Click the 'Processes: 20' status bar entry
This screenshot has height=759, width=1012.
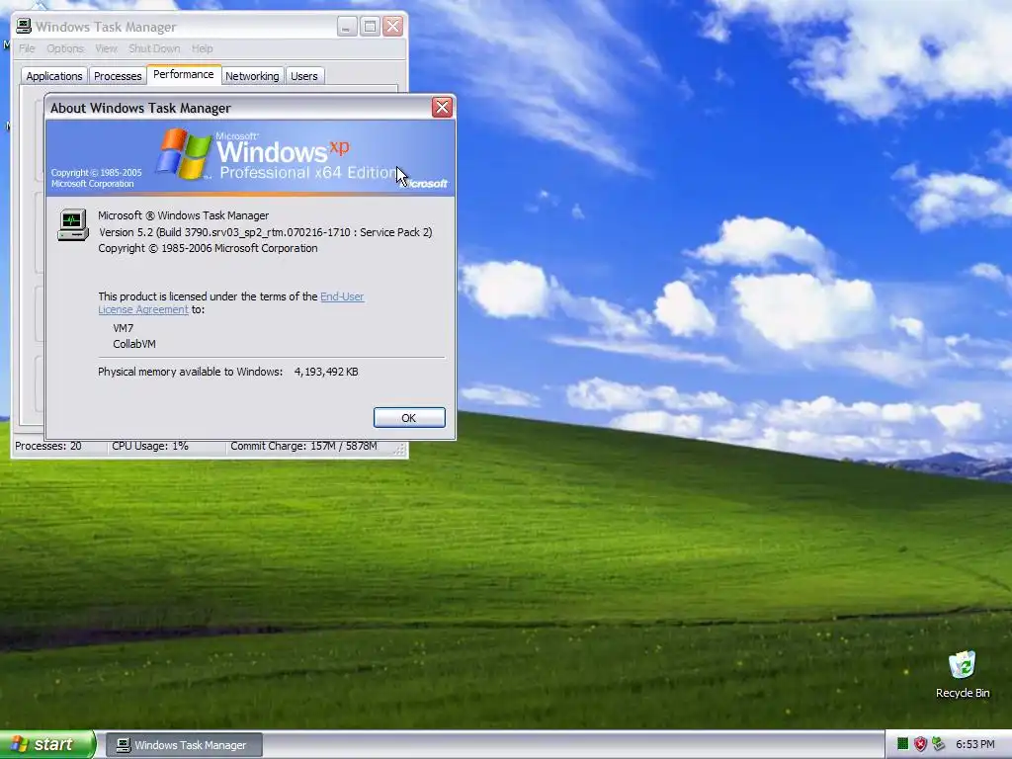48,446
